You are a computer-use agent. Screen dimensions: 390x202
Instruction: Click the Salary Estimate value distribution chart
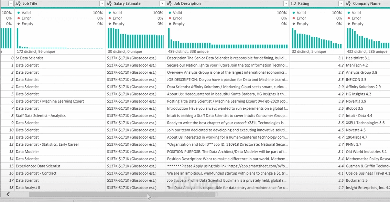[136, 38]
